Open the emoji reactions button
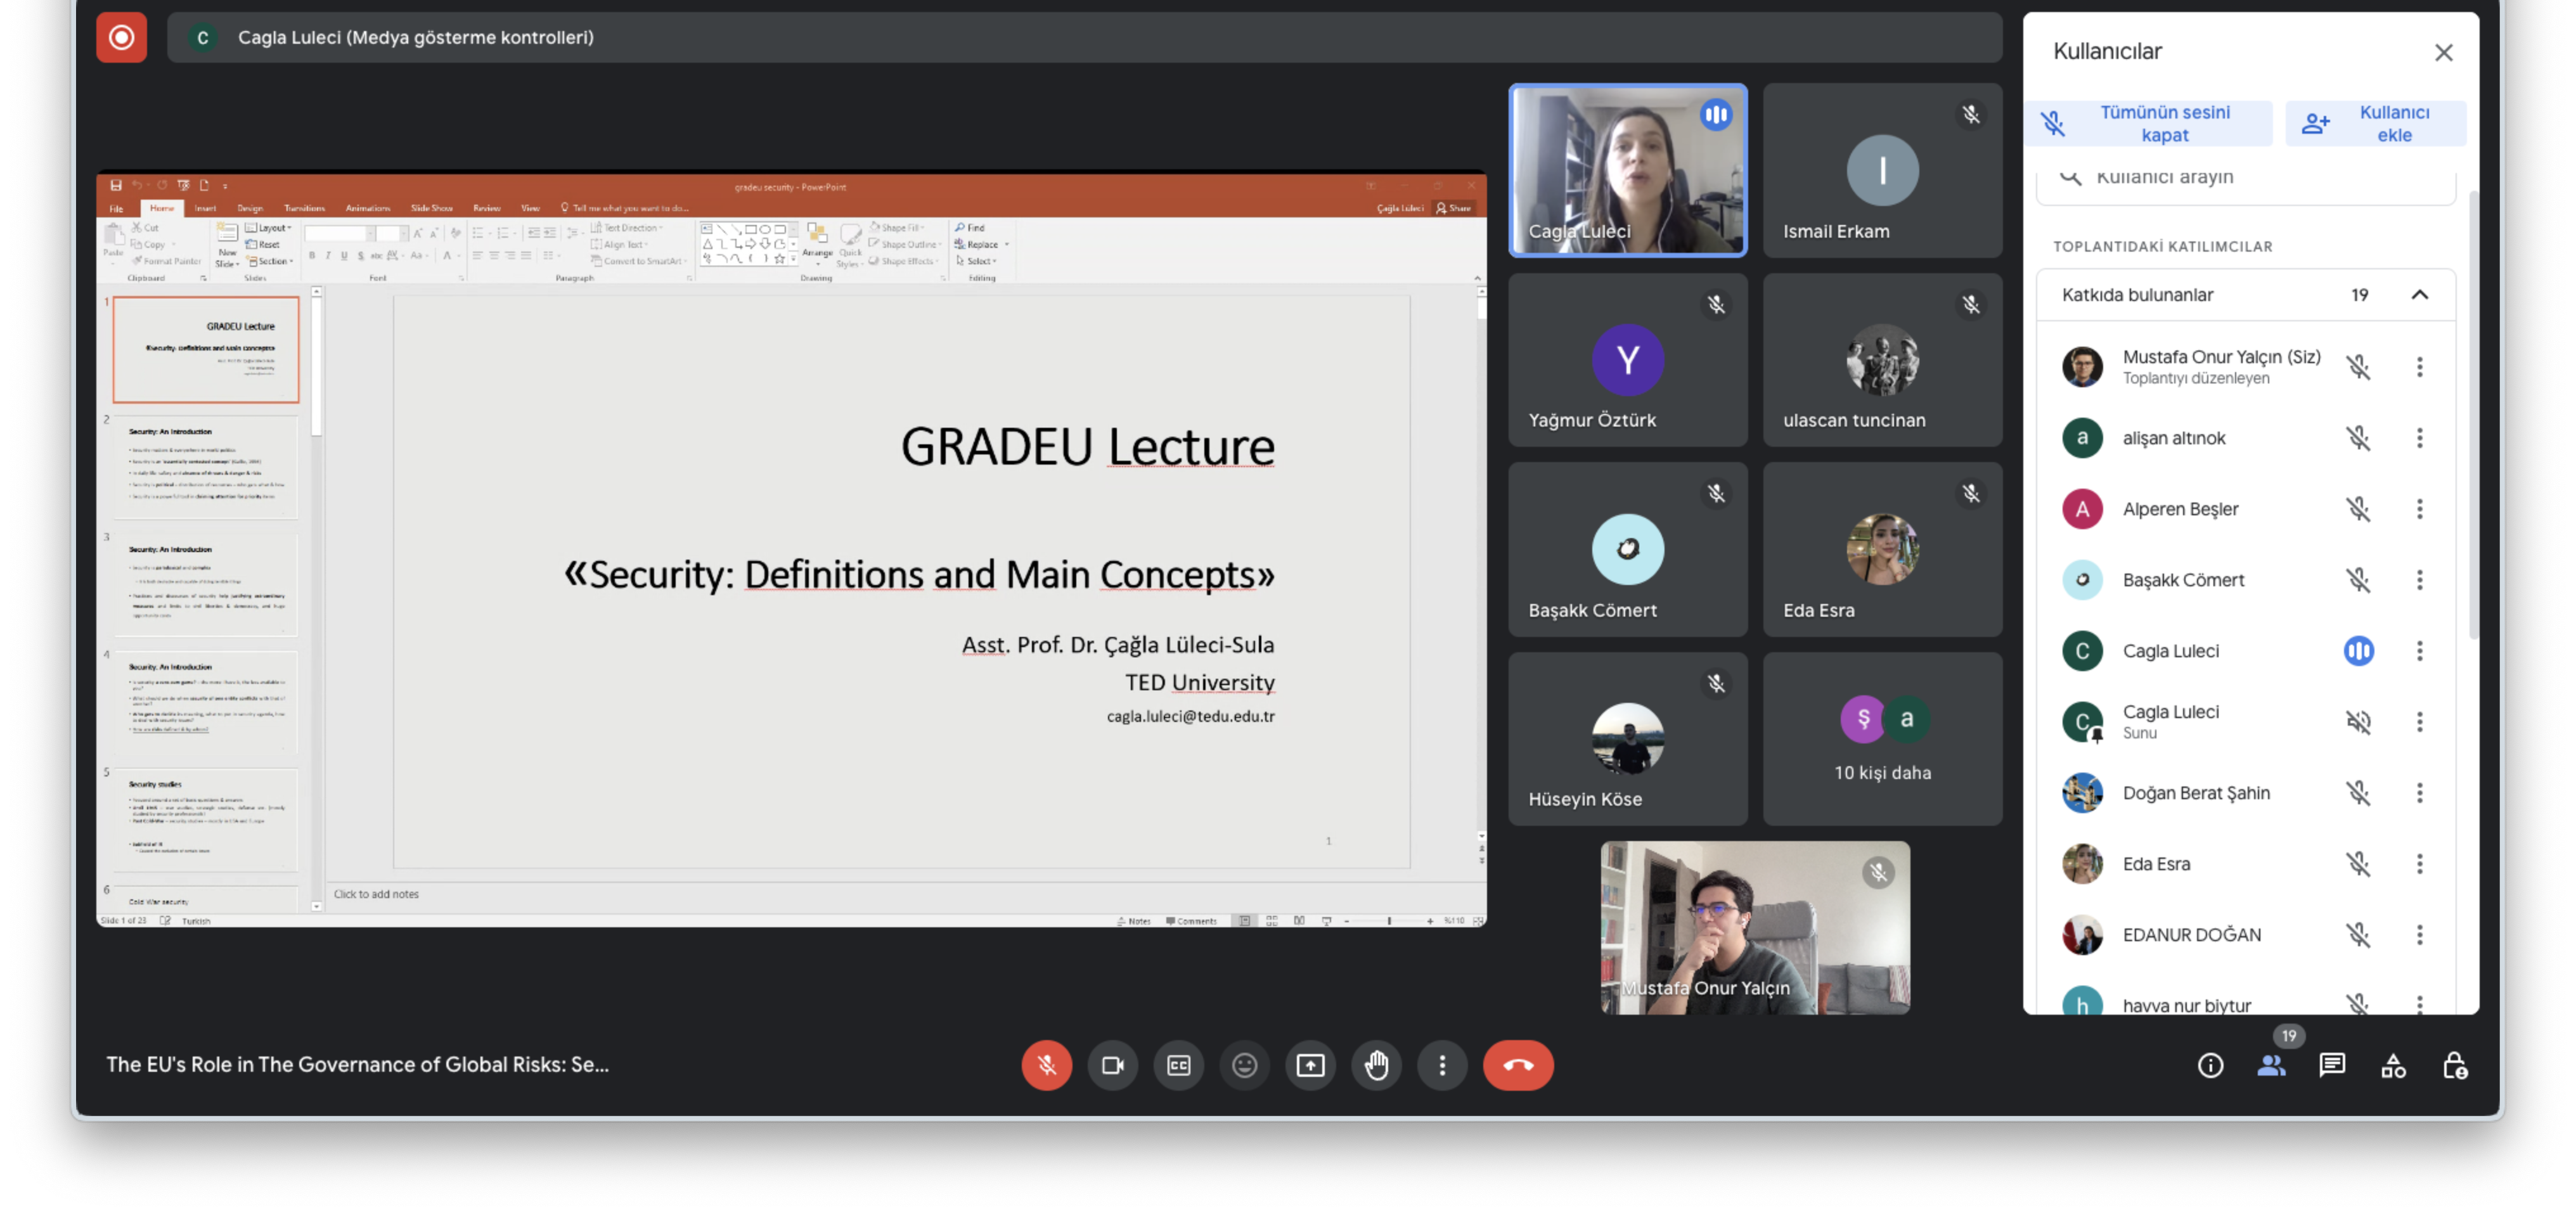The image size is (2576, 1215). [1244, 1065]
